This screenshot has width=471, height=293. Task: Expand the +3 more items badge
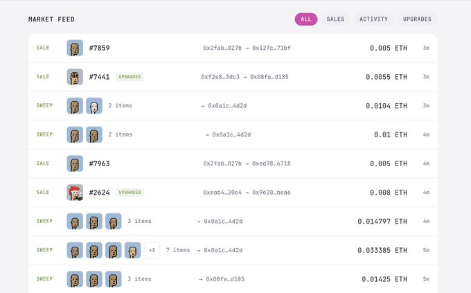coord(152,250)
